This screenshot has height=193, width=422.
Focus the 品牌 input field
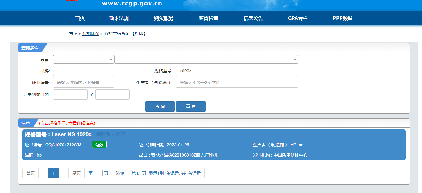click(x=83, y=71)
